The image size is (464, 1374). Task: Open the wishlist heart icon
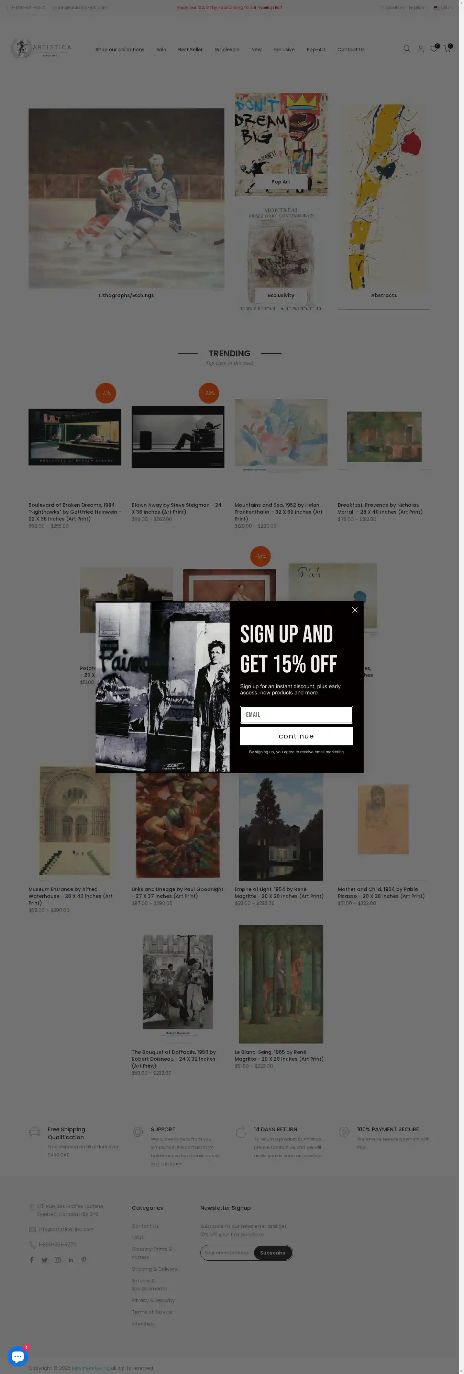434,49
